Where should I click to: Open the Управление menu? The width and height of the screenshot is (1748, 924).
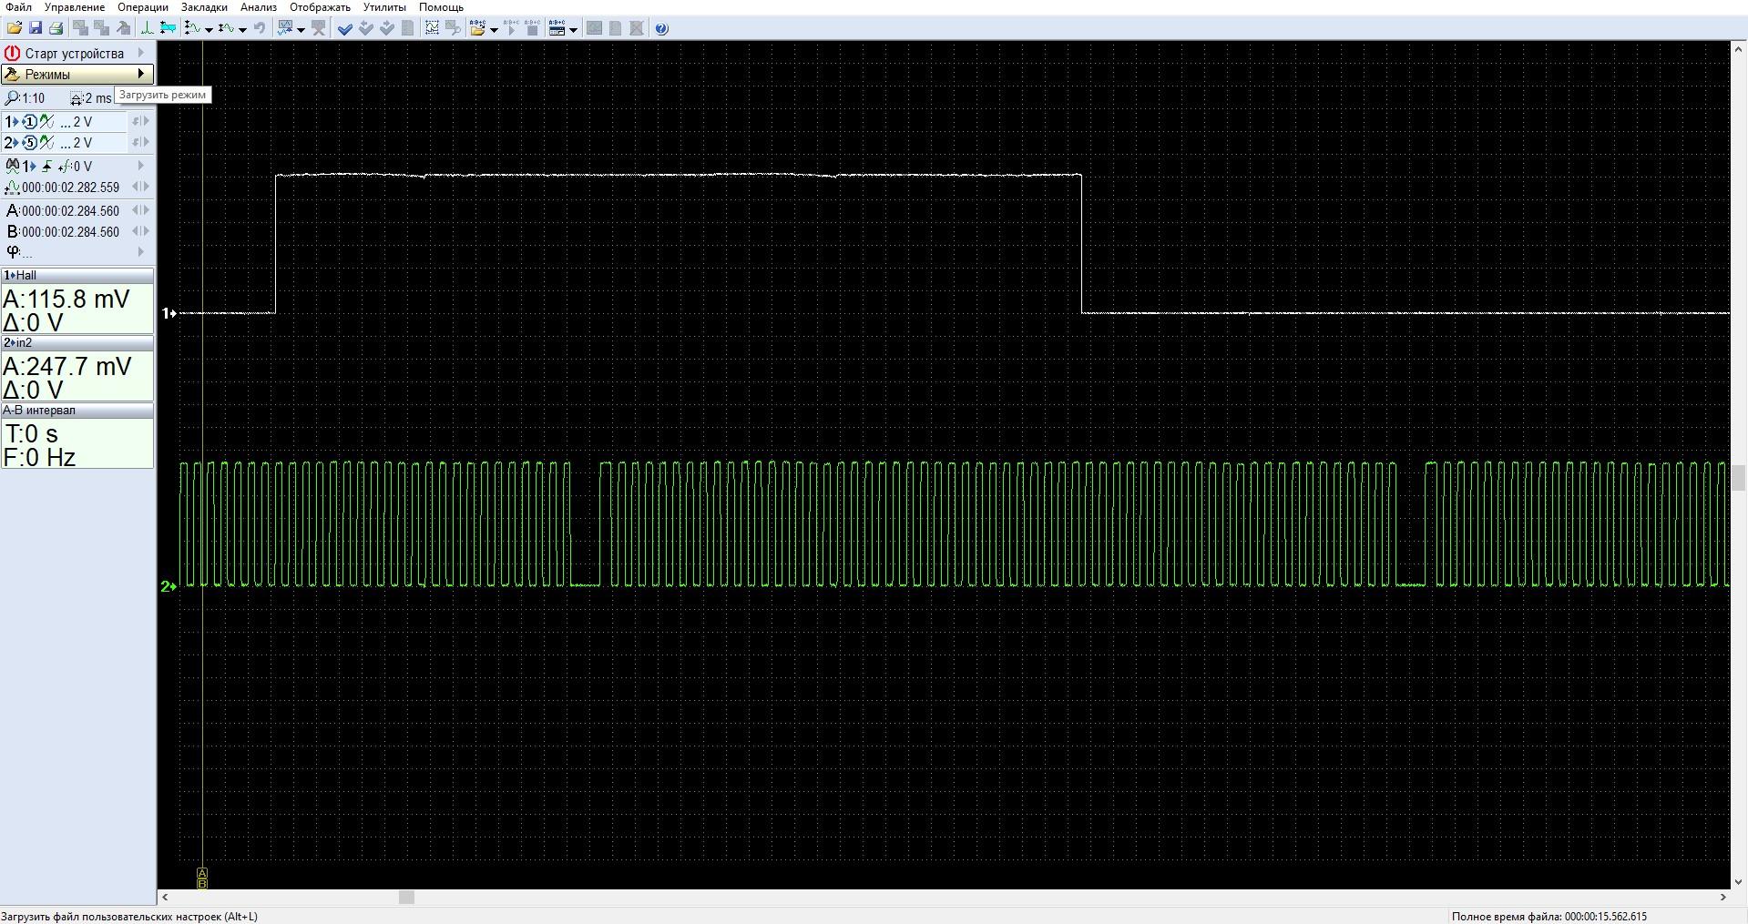click(x=75, y=7)
